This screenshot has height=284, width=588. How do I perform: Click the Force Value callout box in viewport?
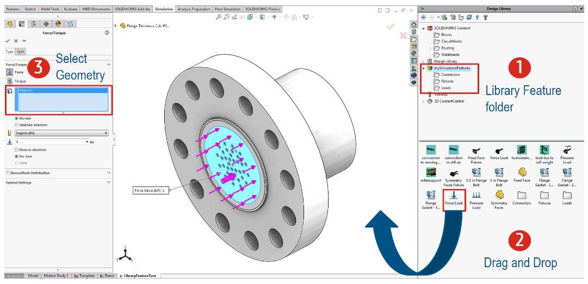pyautogui.click(x=151, y=191)
